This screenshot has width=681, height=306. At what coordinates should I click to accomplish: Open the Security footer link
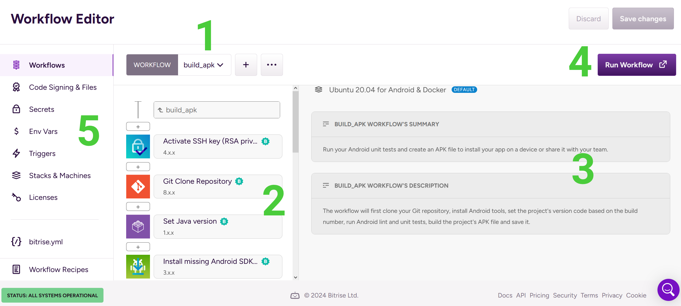tap(565, 295)
